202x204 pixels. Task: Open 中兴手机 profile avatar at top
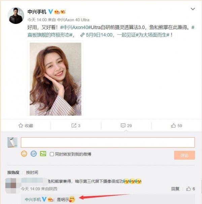click(16, 16)
